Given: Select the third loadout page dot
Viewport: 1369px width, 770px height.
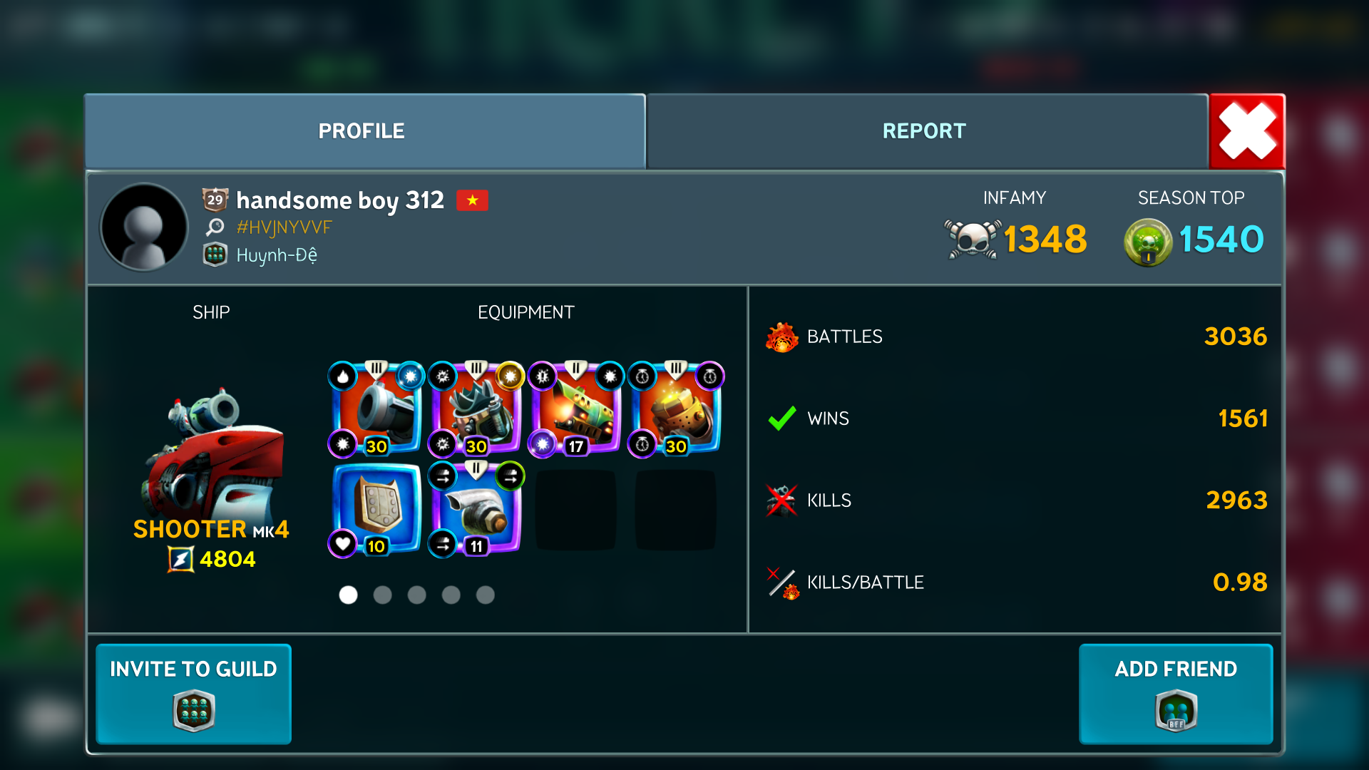Looking at the screenshot, I should tap(416, 595).
